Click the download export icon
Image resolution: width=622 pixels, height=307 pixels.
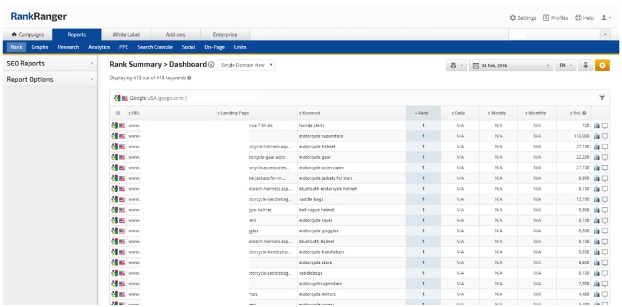click(x=585, y=66)
